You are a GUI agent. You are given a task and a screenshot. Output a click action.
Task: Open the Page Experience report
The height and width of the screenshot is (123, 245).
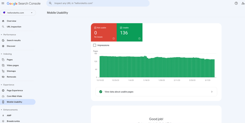[15, 90]
